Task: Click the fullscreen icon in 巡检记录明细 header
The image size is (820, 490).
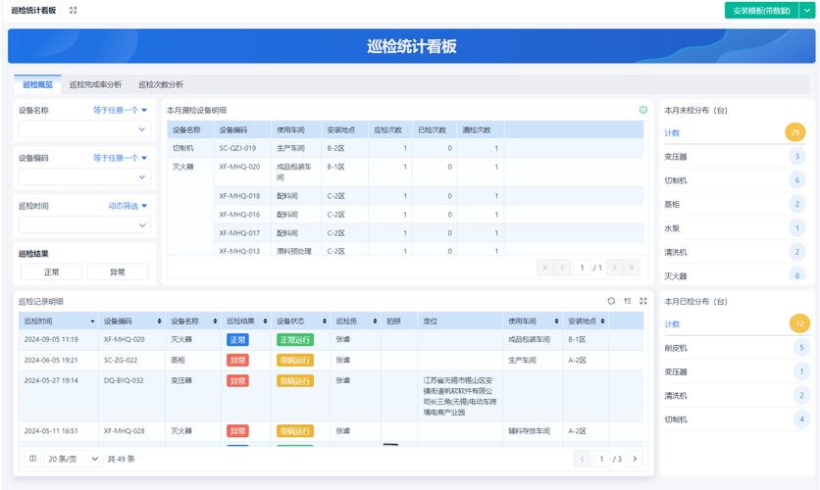Action: point(643,301)
